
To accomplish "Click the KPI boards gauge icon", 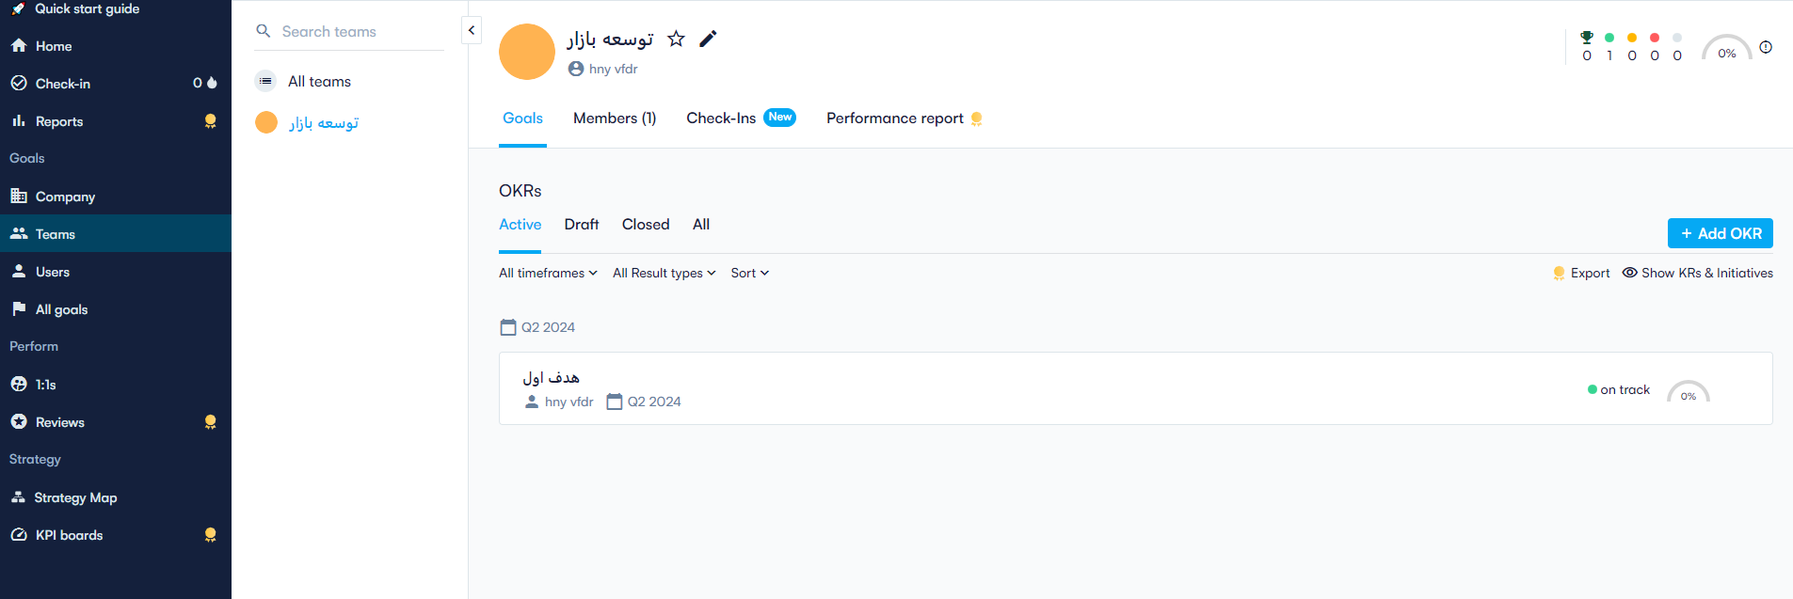I will [19, 534].
